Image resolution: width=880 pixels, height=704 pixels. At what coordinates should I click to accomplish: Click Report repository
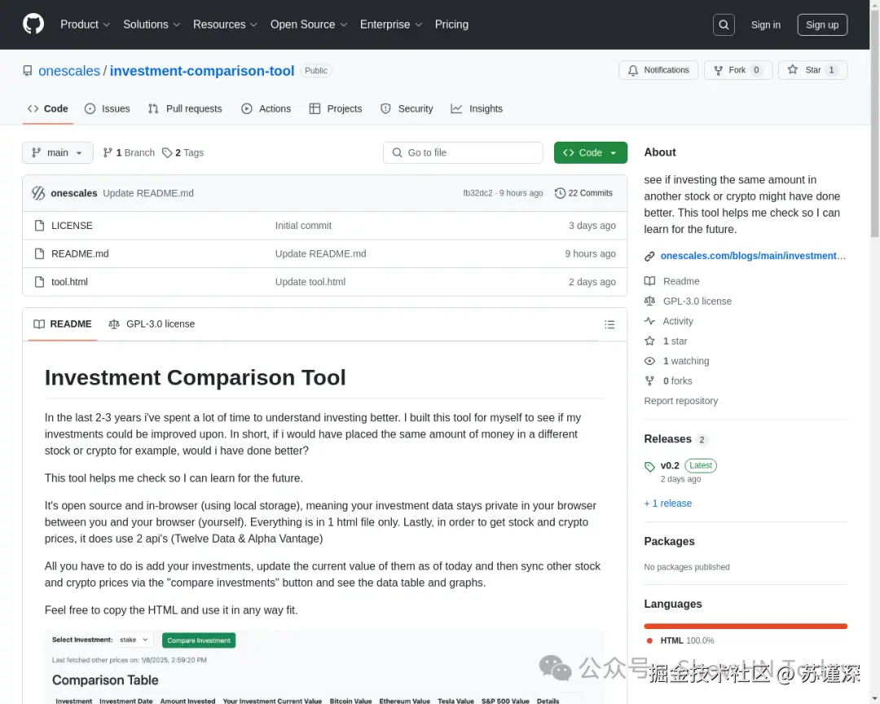tap(680, 401)
